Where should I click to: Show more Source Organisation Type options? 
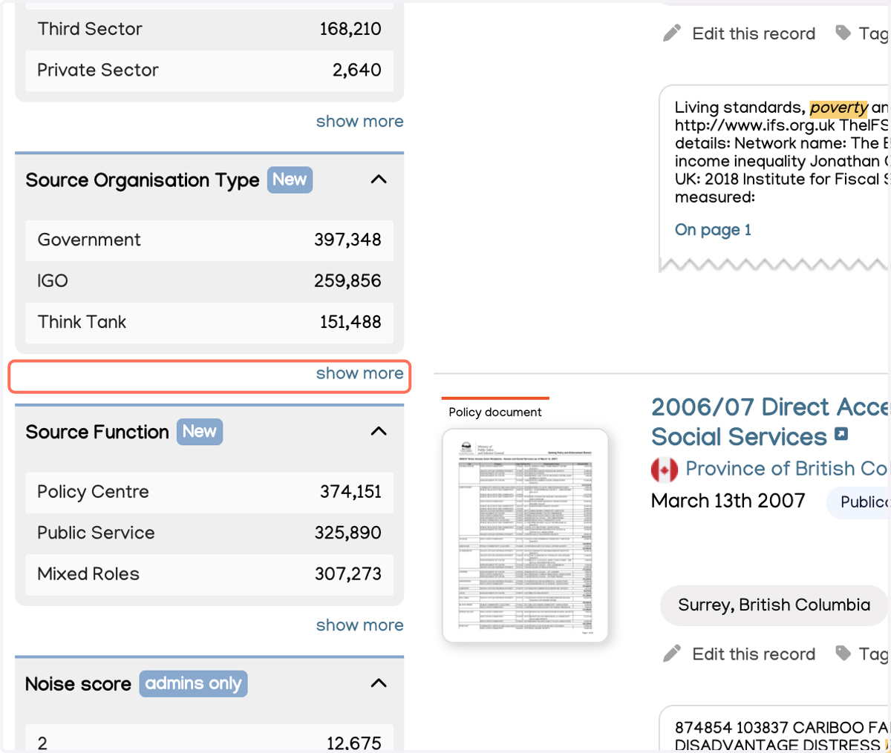pos(359,373)
